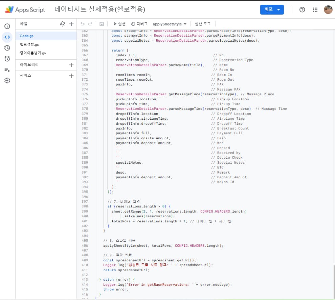Click '.setValues(reservations);' on line 400
Viewport: 335px width, 300px height.
(x=149, y=216)
